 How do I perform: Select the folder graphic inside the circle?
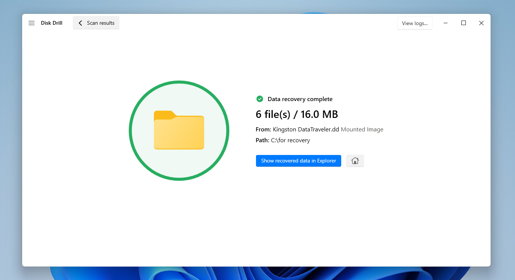(179, 131)
